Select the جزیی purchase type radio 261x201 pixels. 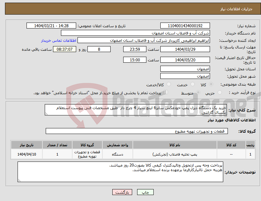pos(220,93)
